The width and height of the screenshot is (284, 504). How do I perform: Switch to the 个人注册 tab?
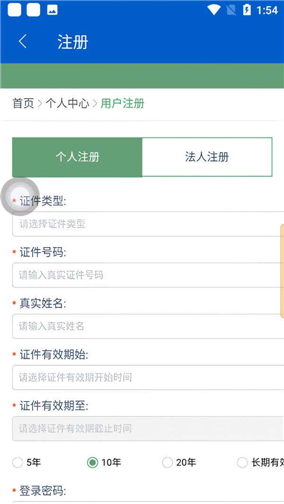tap(77, 157)
